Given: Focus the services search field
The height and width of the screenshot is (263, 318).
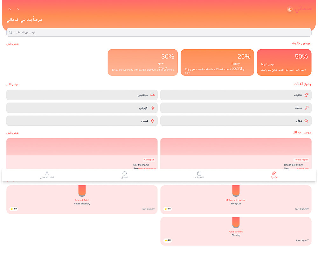Looking at the screenshot, I should click(x=159, y=32).
